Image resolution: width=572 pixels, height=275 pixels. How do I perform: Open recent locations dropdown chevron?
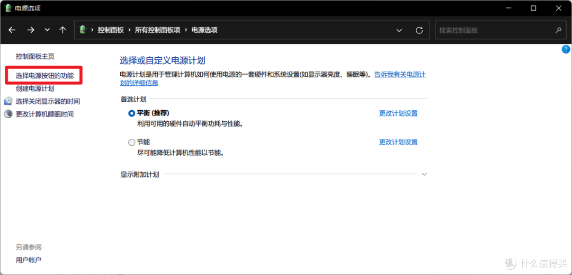click(47, 30)
